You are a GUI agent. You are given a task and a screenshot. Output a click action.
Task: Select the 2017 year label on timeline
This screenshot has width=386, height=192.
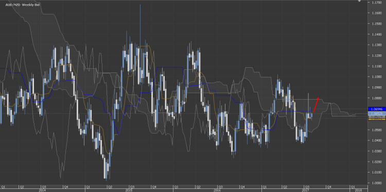305,190
